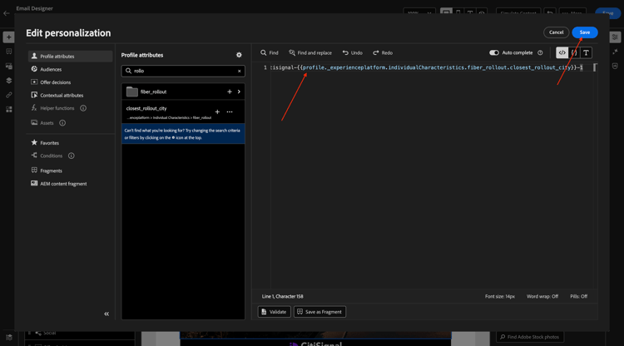Image resolution: width=624 pixels, height=346 pixels.
Task: Click Auto complete help icon
Action: (540, 52)
